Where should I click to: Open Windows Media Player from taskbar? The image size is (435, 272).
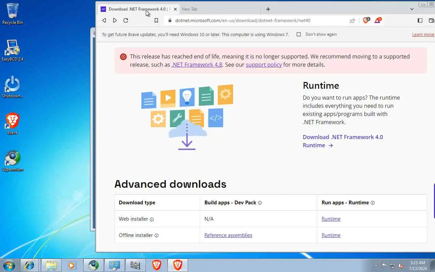(x=72, y=265)
